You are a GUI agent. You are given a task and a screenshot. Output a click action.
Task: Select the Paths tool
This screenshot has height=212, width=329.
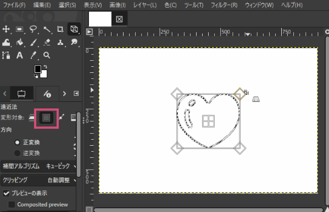tap(6, 55)
